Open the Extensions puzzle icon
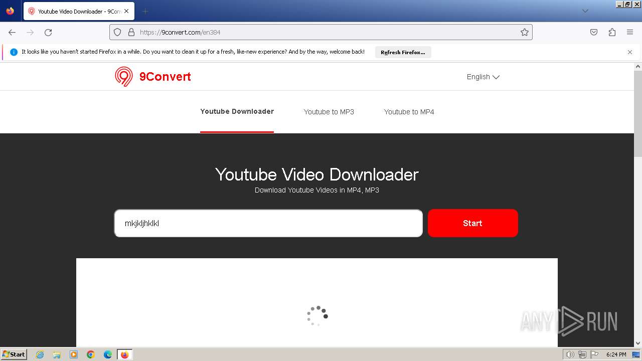 tap(612, 32)
